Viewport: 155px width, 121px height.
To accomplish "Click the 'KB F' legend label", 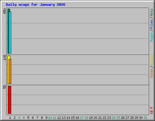I will 152,110.
